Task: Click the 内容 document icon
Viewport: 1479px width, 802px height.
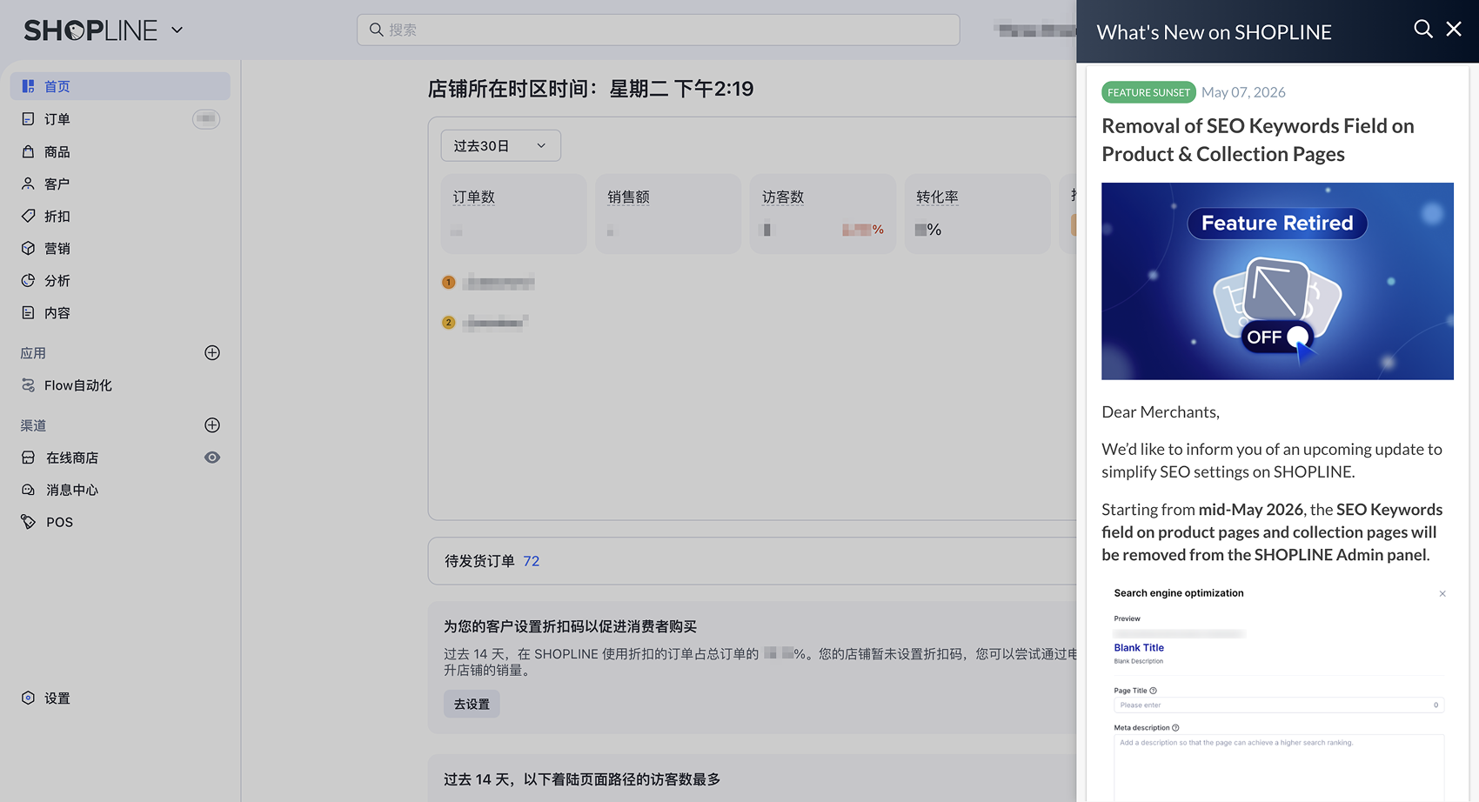Action: (28, 312)
